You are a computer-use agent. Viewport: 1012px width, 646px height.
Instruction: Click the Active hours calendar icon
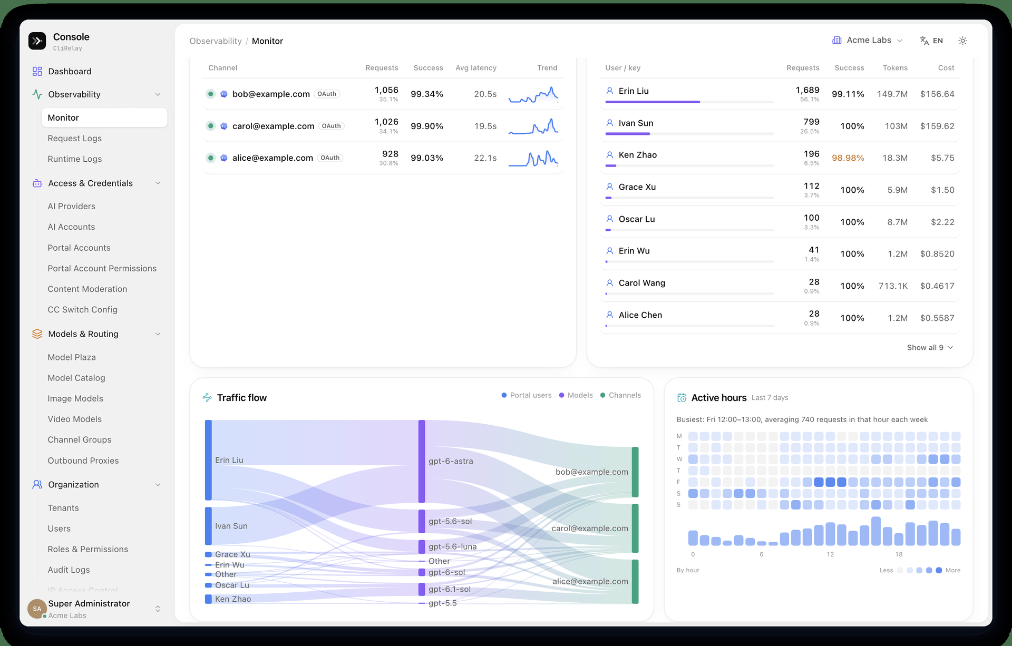[x=682, y=398]
